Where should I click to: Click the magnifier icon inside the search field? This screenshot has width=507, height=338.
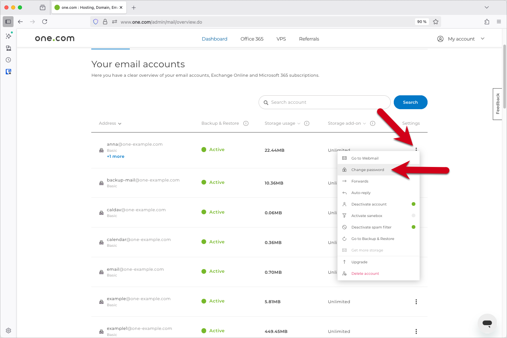click(266, 102)
